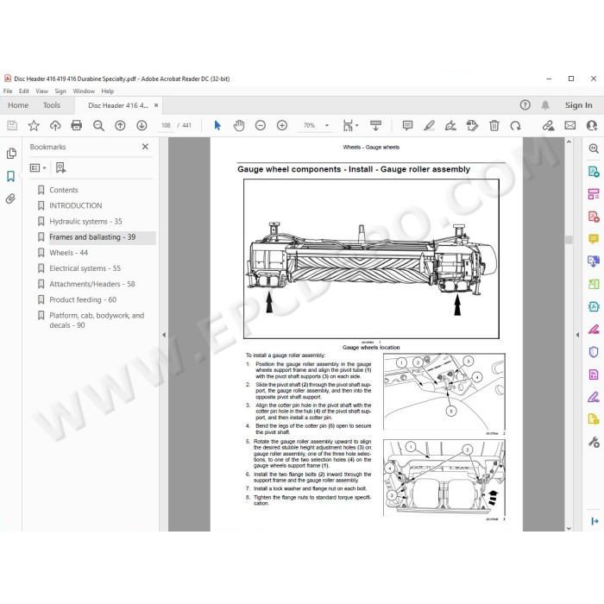Click find current bookmark icon
This screenshot has height=604, width=604.
[60, 167]
